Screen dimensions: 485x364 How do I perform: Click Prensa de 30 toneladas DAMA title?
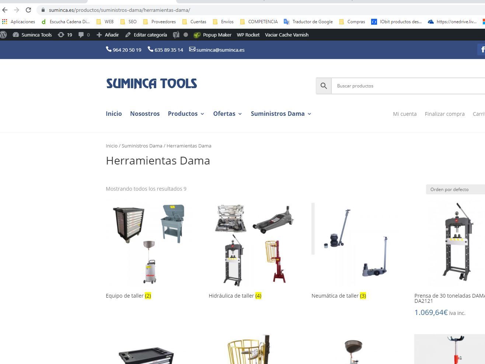point(450,298)
